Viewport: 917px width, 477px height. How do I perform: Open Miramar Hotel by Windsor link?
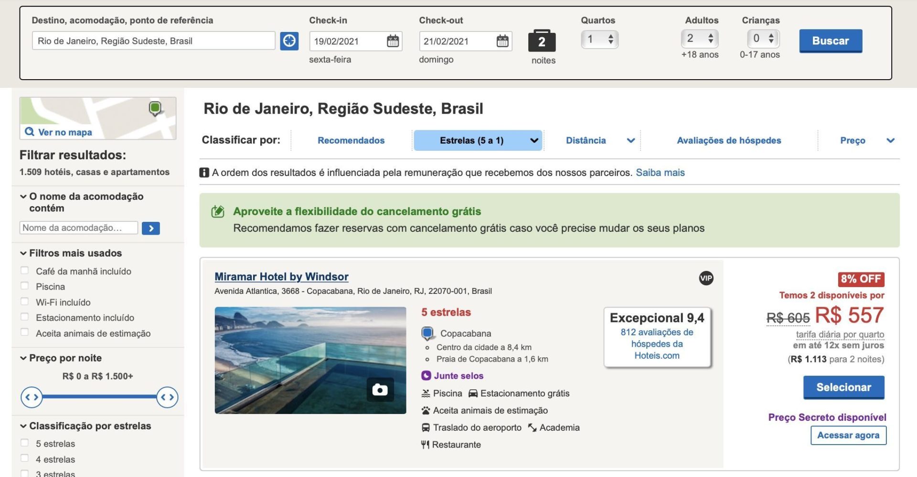[x=281, y=277]
